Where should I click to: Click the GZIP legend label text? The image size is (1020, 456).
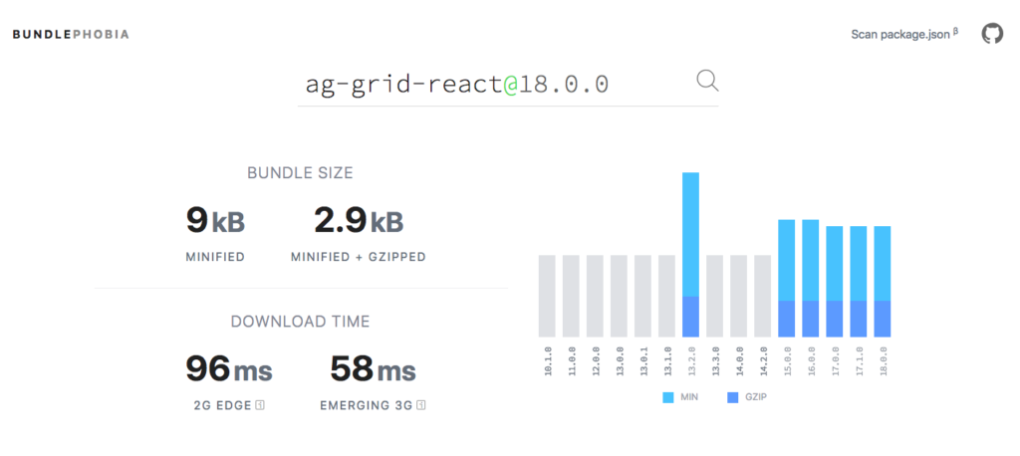(x=757, y=397)
